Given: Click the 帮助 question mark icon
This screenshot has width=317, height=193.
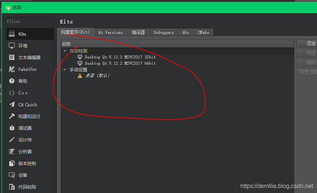Looking at the screenshot, I should point(12,81).
